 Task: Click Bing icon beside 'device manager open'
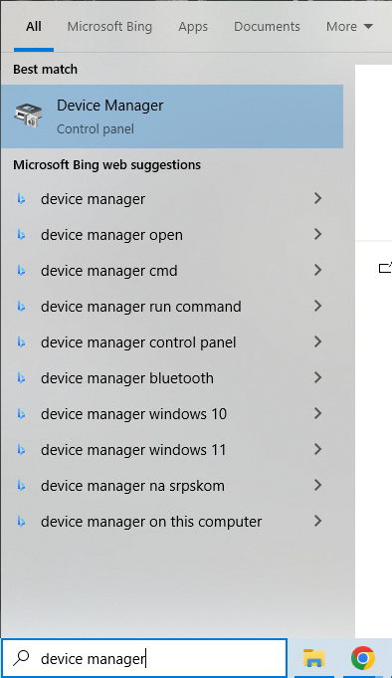point(21,235)
